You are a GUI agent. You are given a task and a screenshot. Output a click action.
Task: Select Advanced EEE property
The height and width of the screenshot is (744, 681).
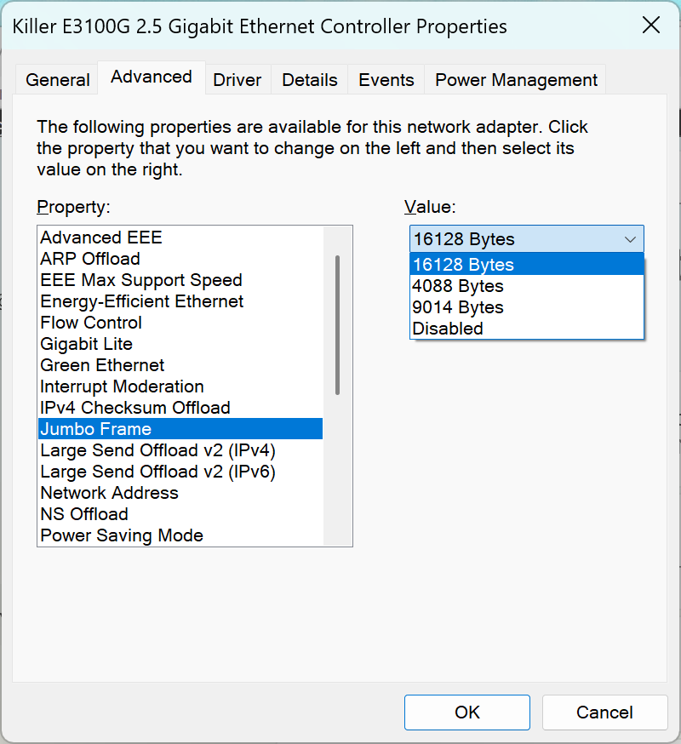pyautogui.click(x=180, y=238)
